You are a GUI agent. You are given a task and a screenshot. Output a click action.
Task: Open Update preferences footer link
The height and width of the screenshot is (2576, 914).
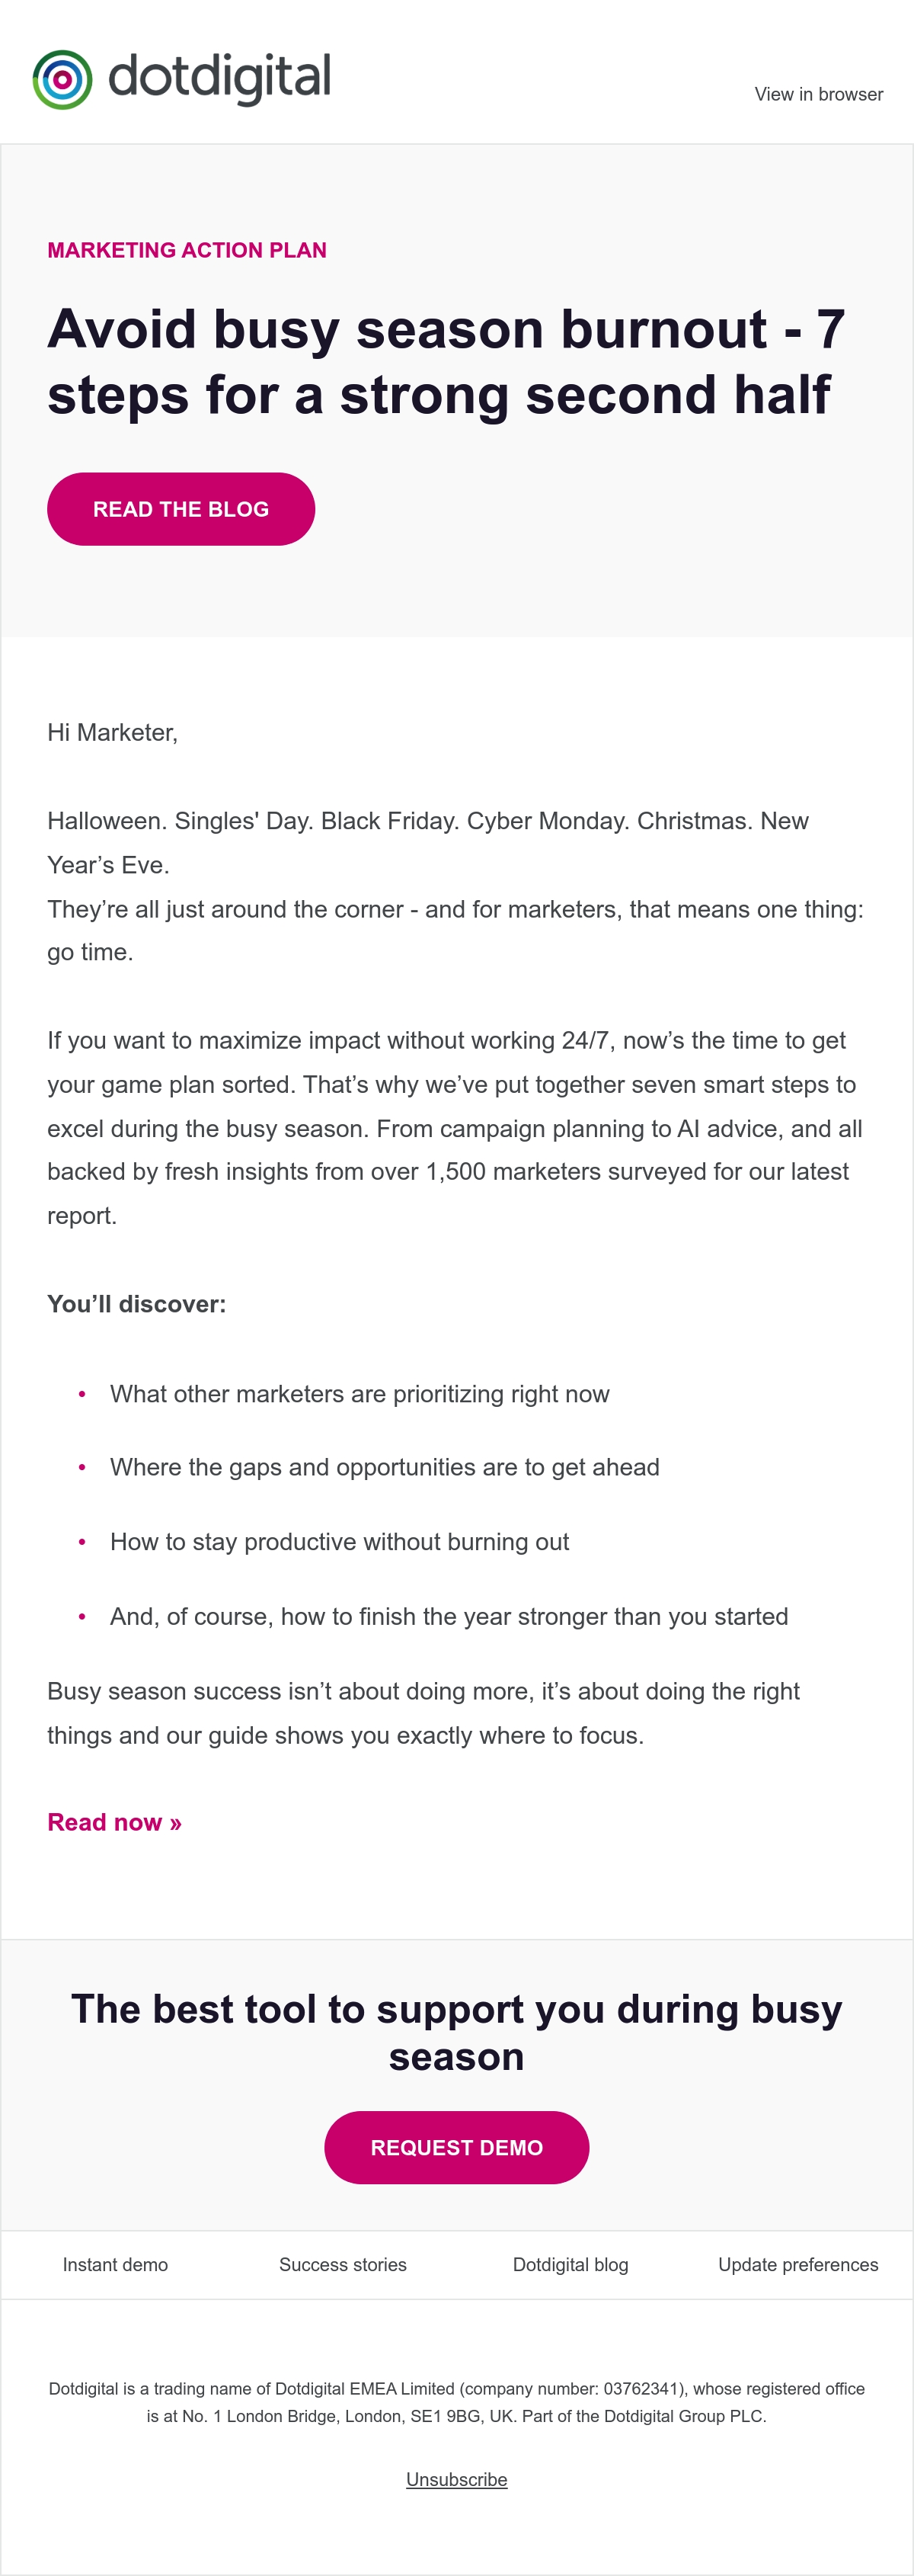[x=798, y=2265]
